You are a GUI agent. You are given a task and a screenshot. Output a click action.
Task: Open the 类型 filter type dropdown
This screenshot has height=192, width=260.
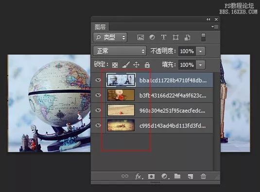[110, 37]
